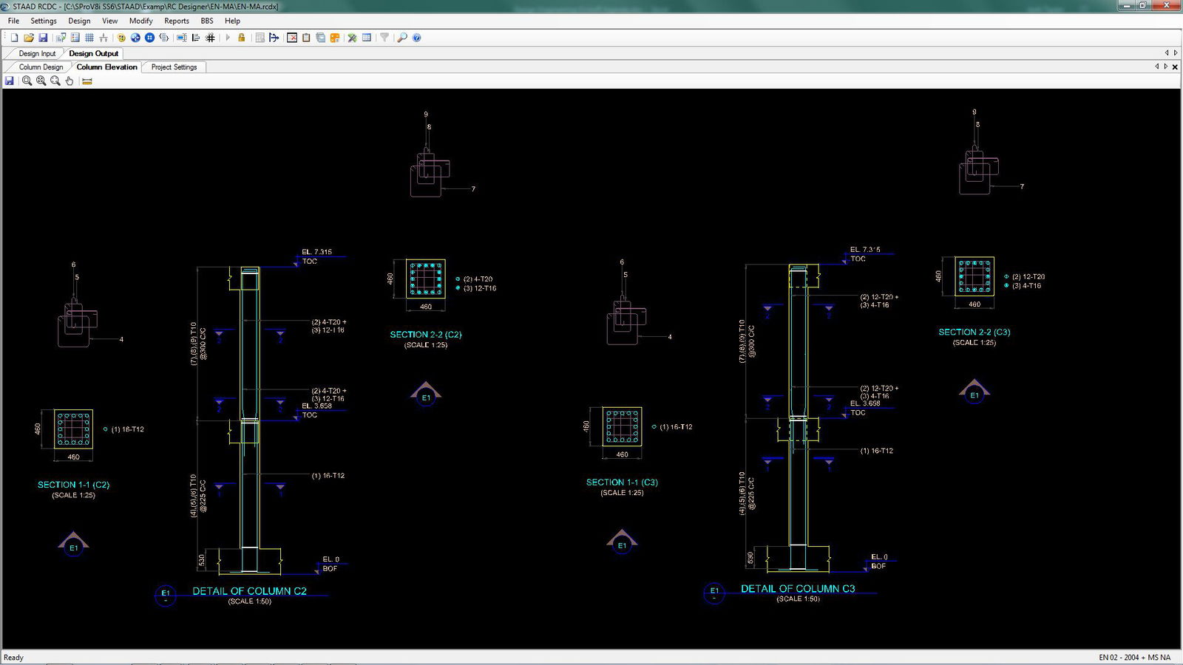Image resolution: width=1183 pixels, height=665 pixels.
Task: Click the magnifier search icon in main toolbar
Action: point(401,38)
